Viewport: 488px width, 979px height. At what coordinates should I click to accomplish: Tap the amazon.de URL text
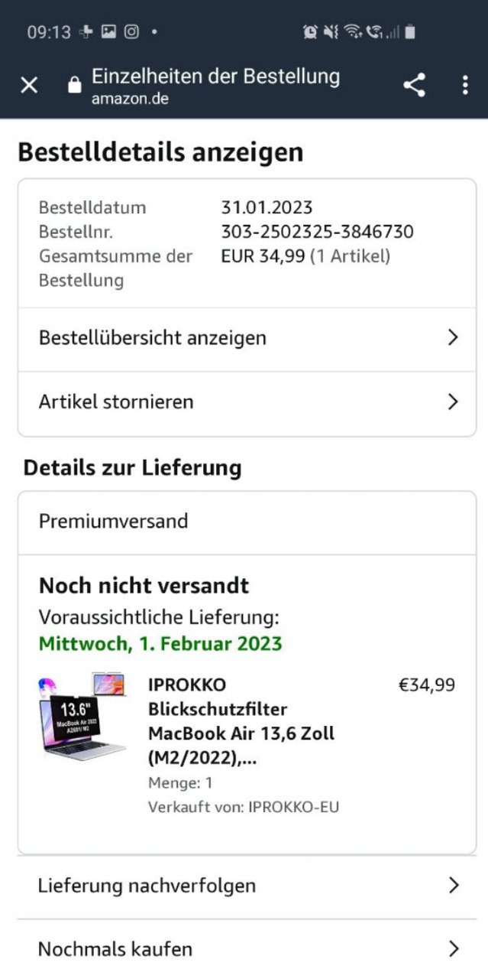coord(130,99)
